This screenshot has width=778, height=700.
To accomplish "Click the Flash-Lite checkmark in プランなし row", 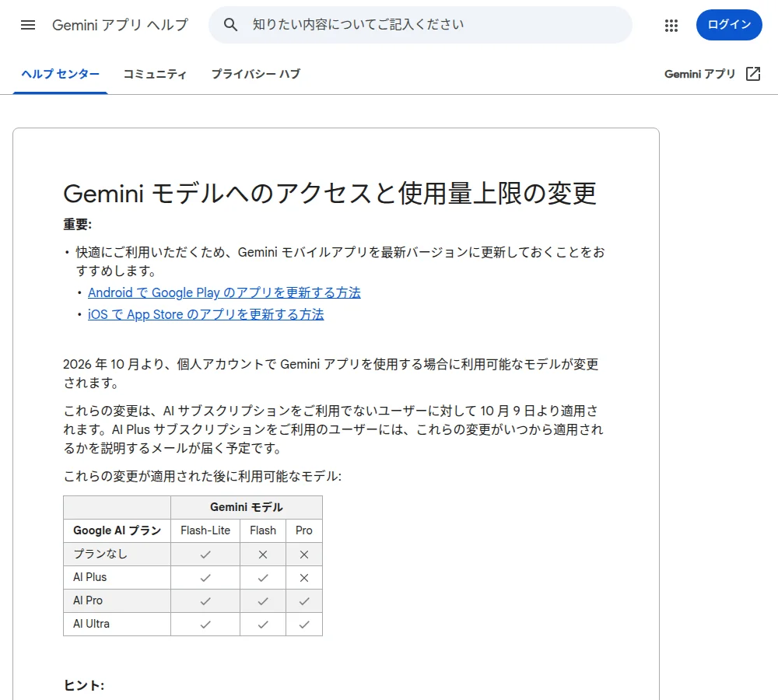I will point(205,555).
